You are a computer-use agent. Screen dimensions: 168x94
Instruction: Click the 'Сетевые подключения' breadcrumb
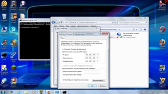(x=87, y=22)
